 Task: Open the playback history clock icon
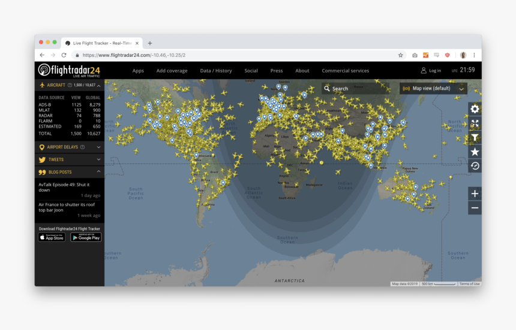coord(475,166)
